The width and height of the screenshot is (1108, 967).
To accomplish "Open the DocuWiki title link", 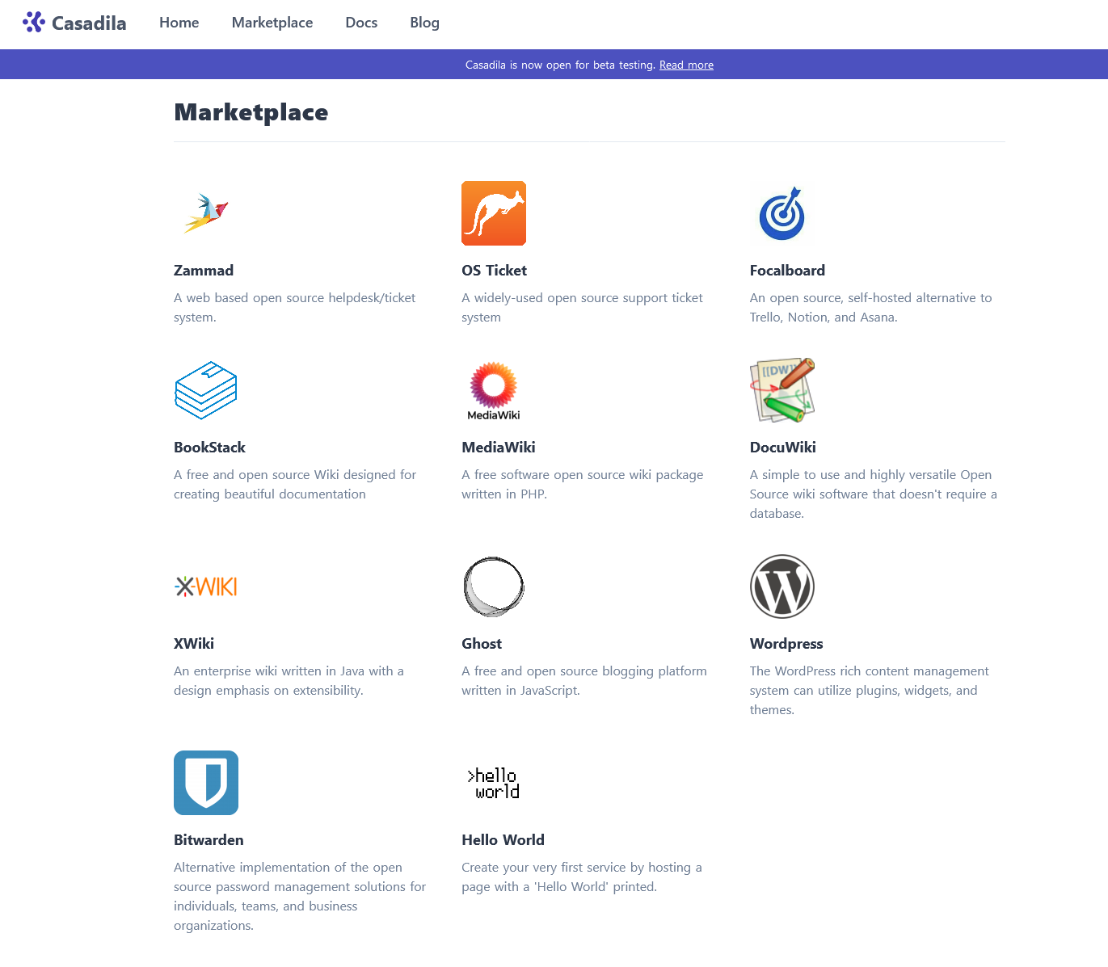I will point(783,448).
